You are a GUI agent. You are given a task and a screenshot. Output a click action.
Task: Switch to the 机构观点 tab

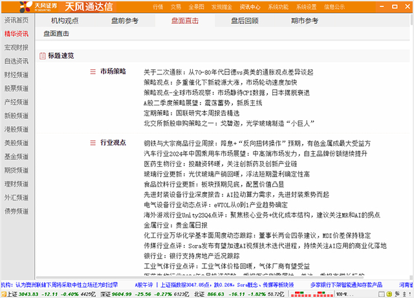point(65,21)
